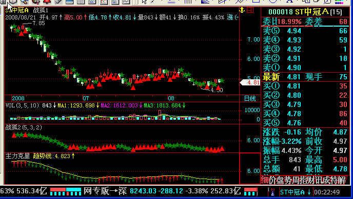The height and width of the screenshot is (199, 353).
Task: Click the yellow anchor icon above the price axis
Action: click(242, 10)
